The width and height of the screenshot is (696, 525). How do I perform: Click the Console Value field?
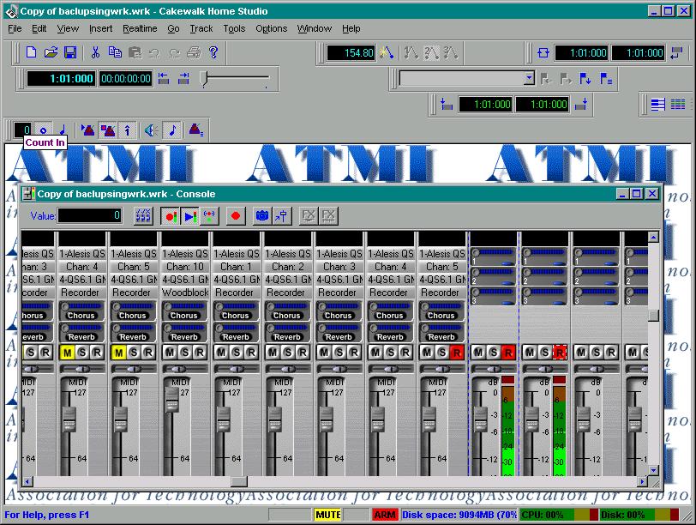click(x=89, y=215)
